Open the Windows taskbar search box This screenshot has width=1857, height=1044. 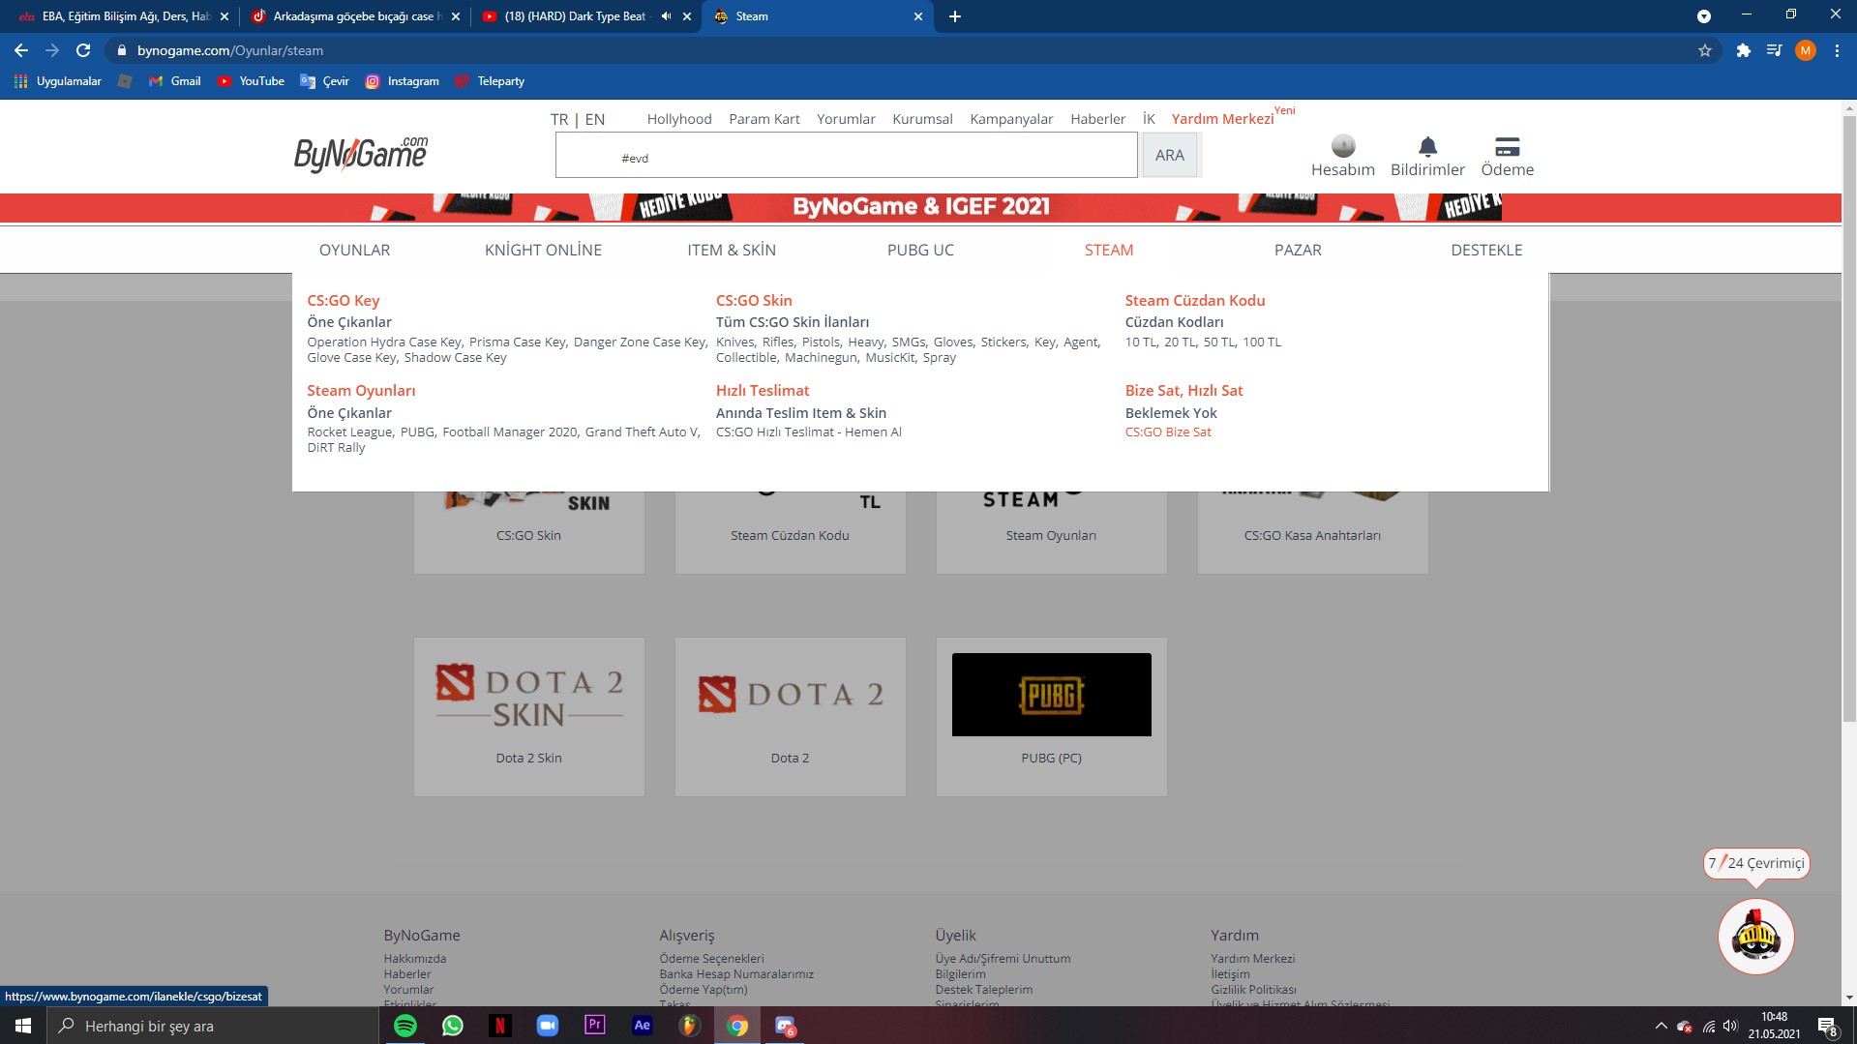click(x=213, y=1026)
